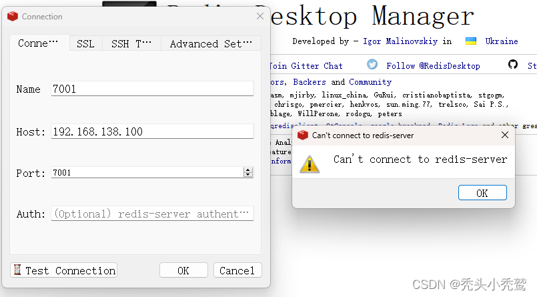
Task: Decrease the port value with down arrow
Action: pyautogui.click(x=248, y=175)
